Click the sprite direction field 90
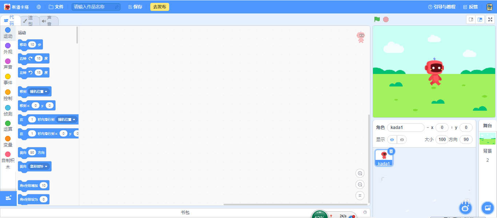Image resolution: width=497 pixels, height=218 pixels. tap(466, 140)
